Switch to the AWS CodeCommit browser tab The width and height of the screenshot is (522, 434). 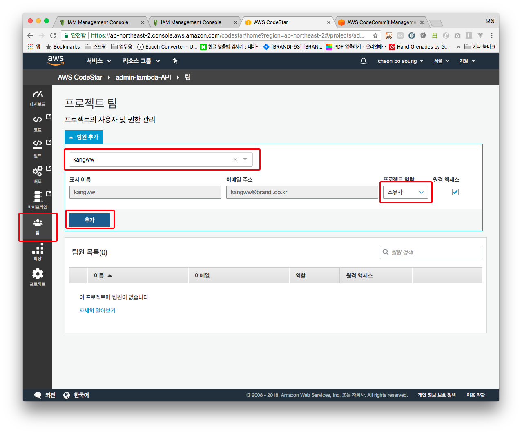[381, 22]
